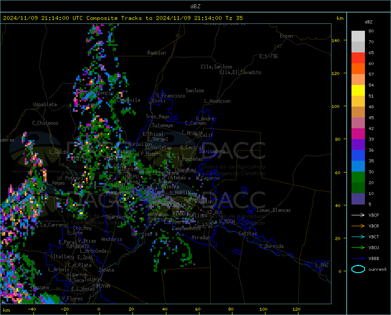Click the Clla.El_Cavadito map label

point(240,72)
